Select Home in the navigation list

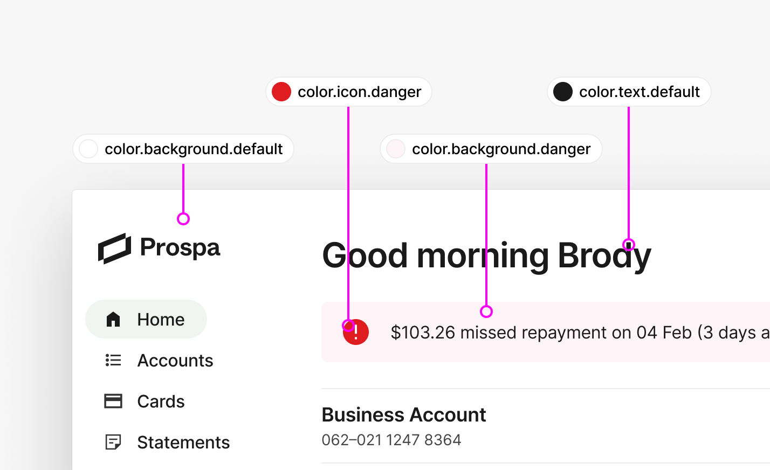coord(161,319)
